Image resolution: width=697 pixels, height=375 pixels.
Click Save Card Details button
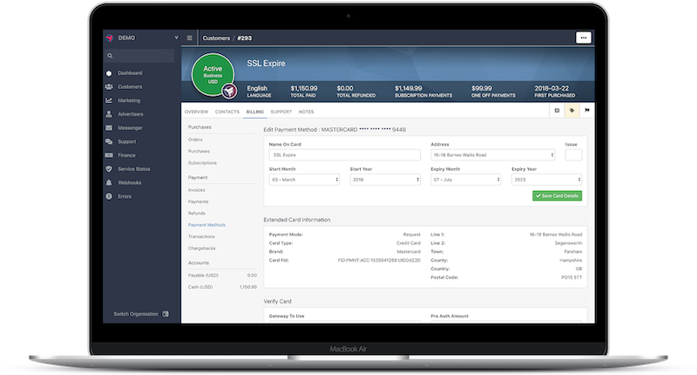[x=557, y=195]
